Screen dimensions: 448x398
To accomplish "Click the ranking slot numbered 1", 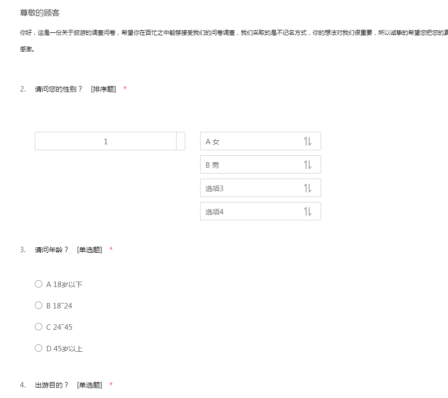I will (106, 141).
